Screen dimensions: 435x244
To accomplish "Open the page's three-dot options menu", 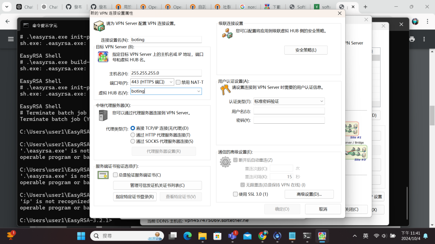I will 424,39.
